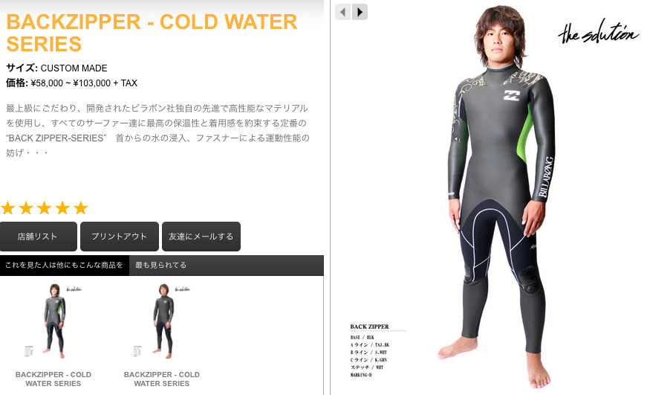Screen dimensions: 650x395
Task: Give a five-star rating with last star
Action: point(81,208)
